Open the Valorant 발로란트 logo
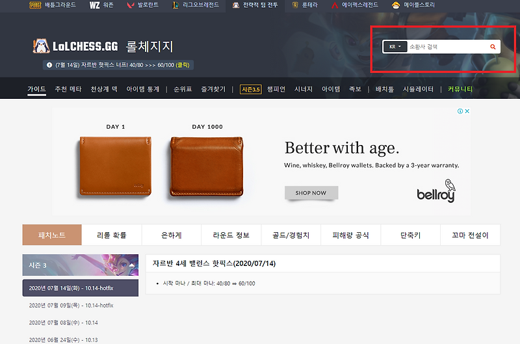The height and width of the screenshot is (344, 520). click(131, 5)
